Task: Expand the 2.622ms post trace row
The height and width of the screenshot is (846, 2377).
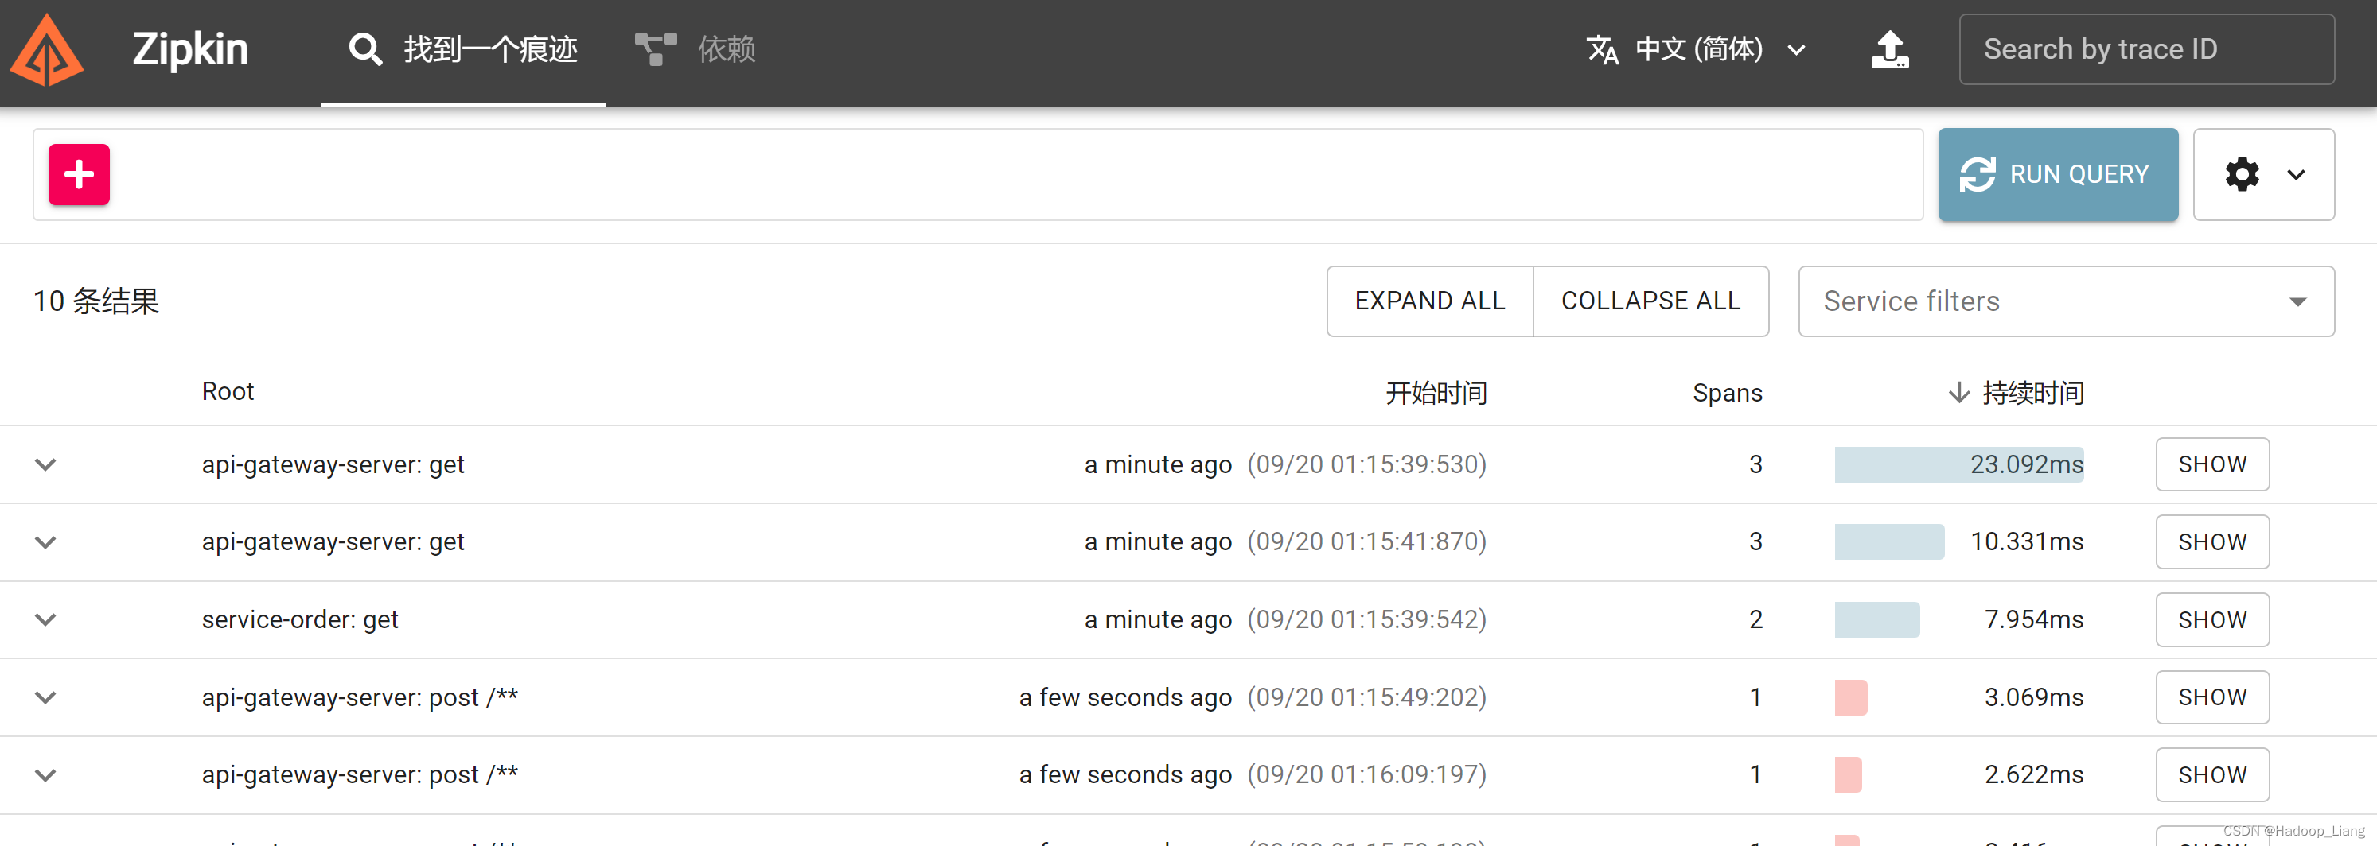Action: (45, 775)
